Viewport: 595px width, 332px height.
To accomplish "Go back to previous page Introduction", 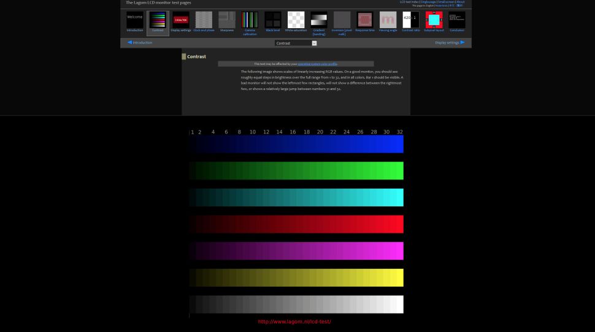I will pyautogui.click(x=140, y=43).
